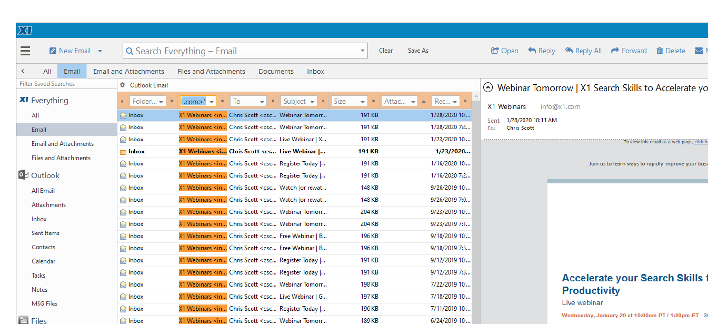Select Calendar in sidebar
Viewport: 708px width, 324px height.
click(x=43, y=261)
